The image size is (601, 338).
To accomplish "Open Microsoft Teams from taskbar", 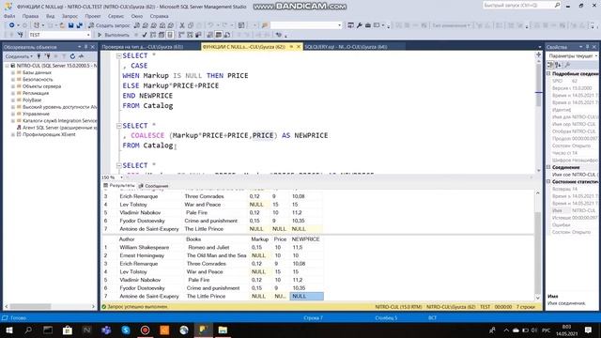I will coord(106,330).
